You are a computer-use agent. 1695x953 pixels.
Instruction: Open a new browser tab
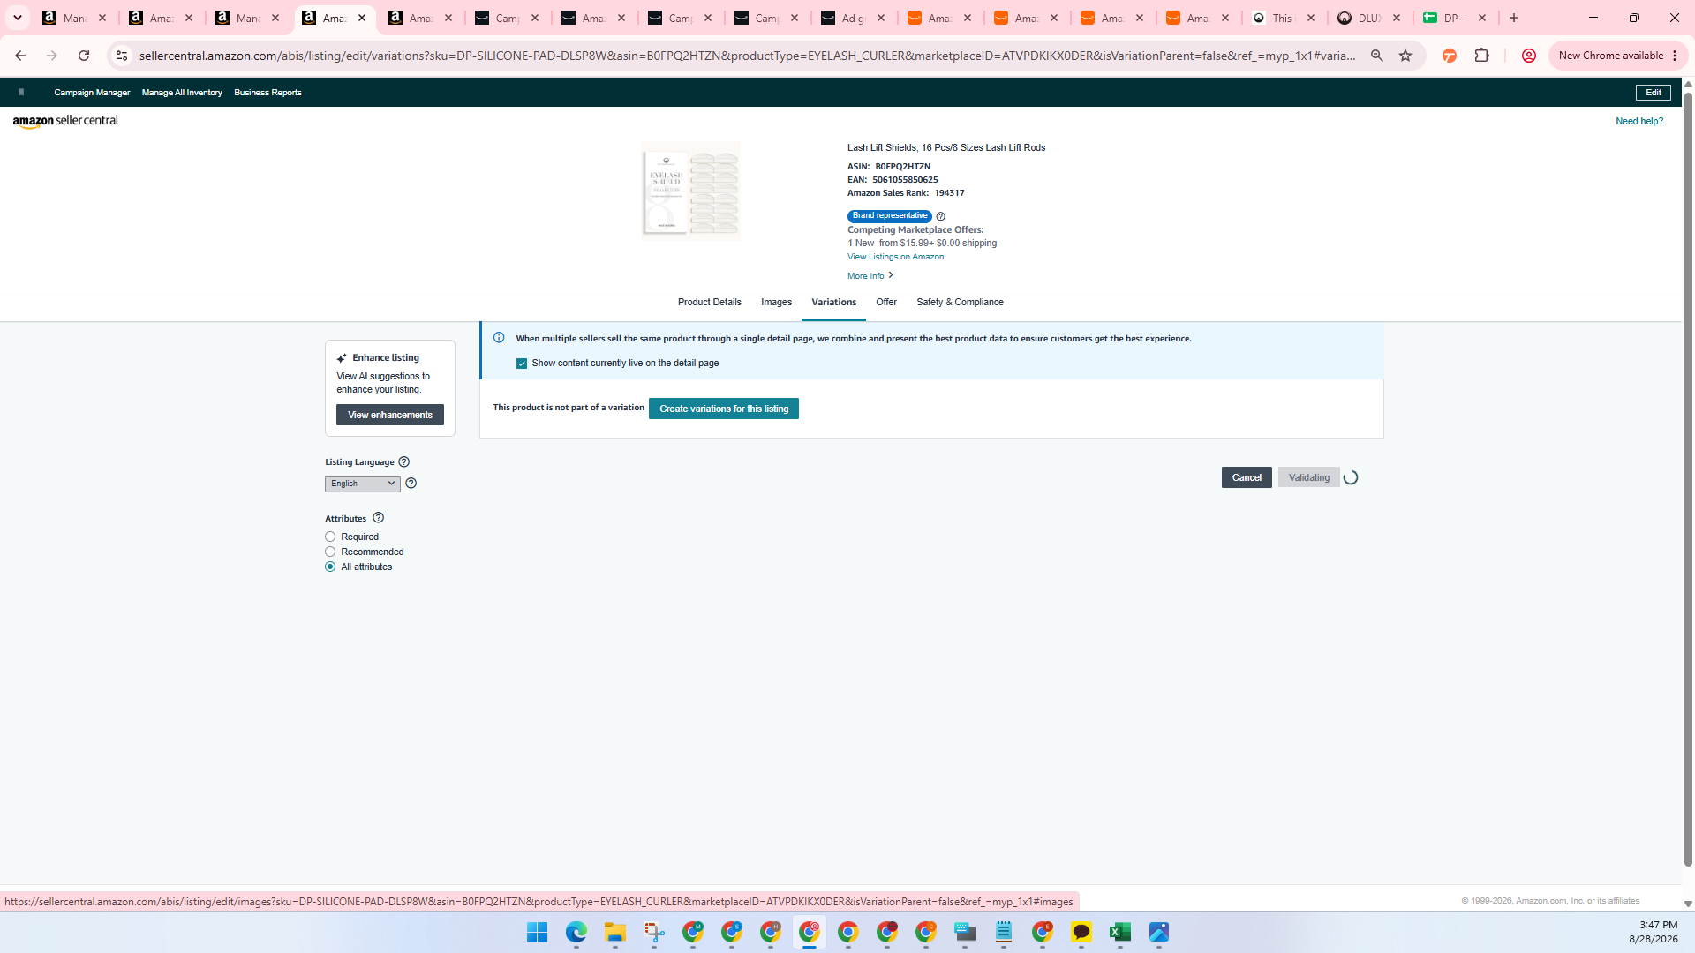(x=1514, y=18)
